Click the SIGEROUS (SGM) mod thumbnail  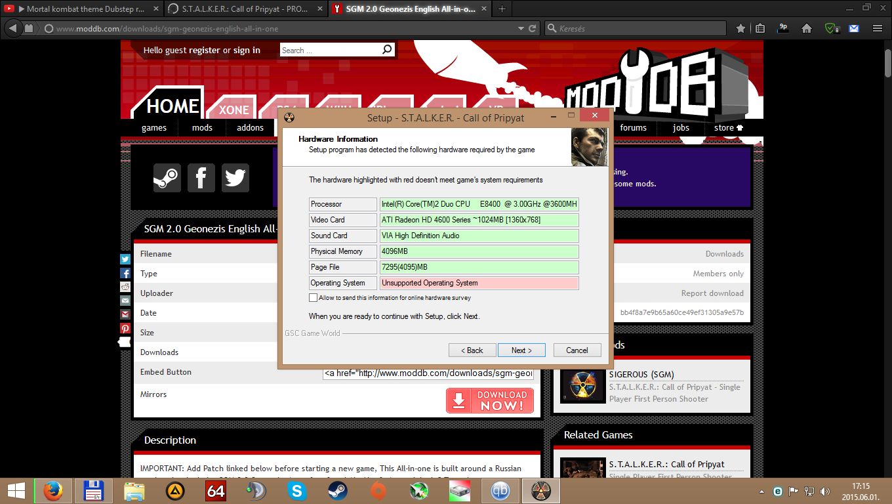click(x=582, y=386)
